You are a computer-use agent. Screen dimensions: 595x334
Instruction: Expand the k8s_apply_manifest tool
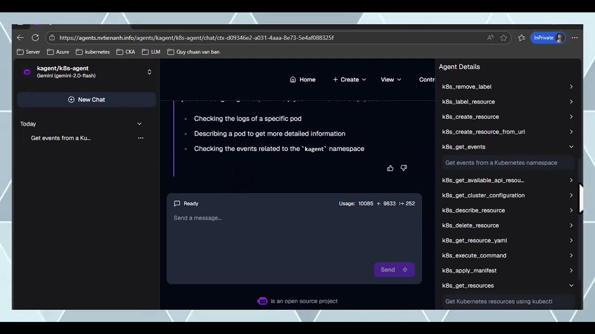(508, 270)
